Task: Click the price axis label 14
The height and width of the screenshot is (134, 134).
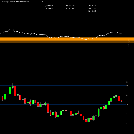Action: (127, 114)
